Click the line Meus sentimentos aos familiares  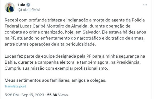(55, 80)
